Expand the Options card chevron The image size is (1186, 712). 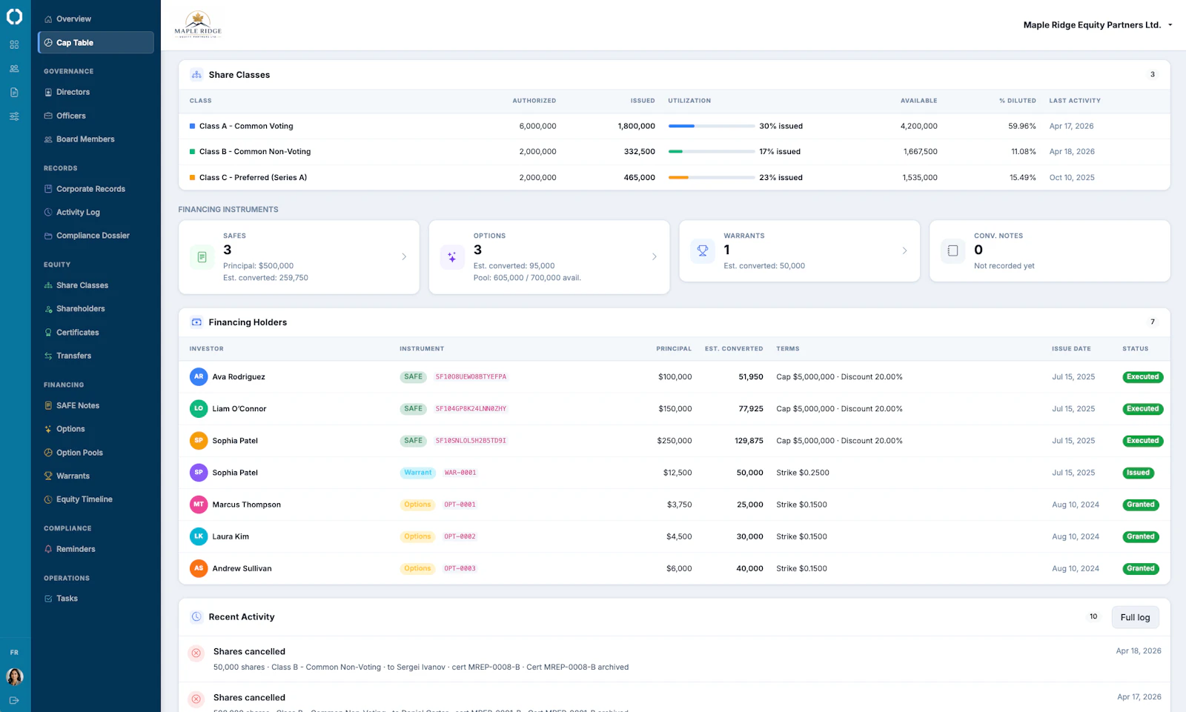654,256
